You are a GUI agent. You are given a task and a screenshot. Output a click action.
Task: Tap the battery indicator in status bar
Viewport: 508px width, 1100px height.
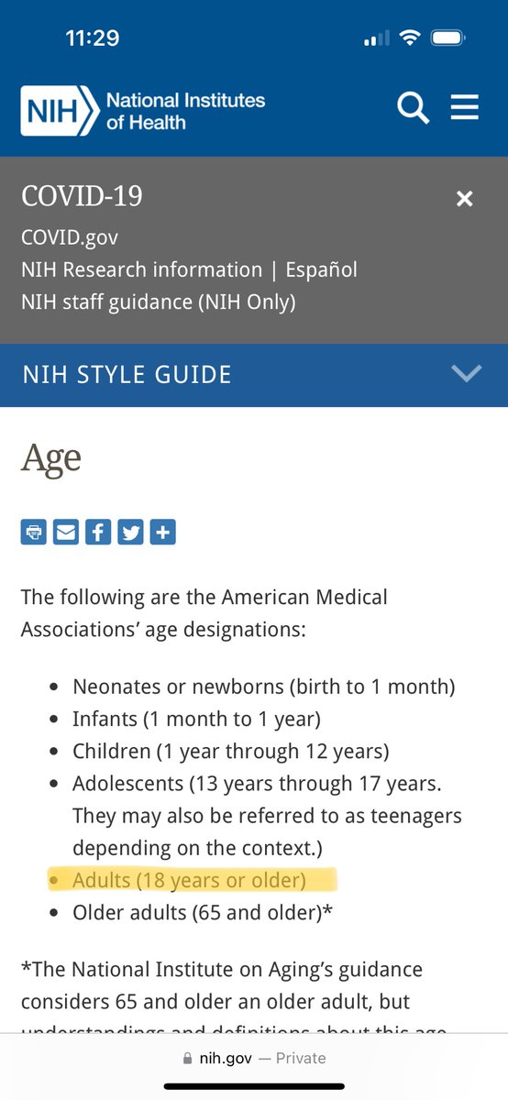click(451, 38)
